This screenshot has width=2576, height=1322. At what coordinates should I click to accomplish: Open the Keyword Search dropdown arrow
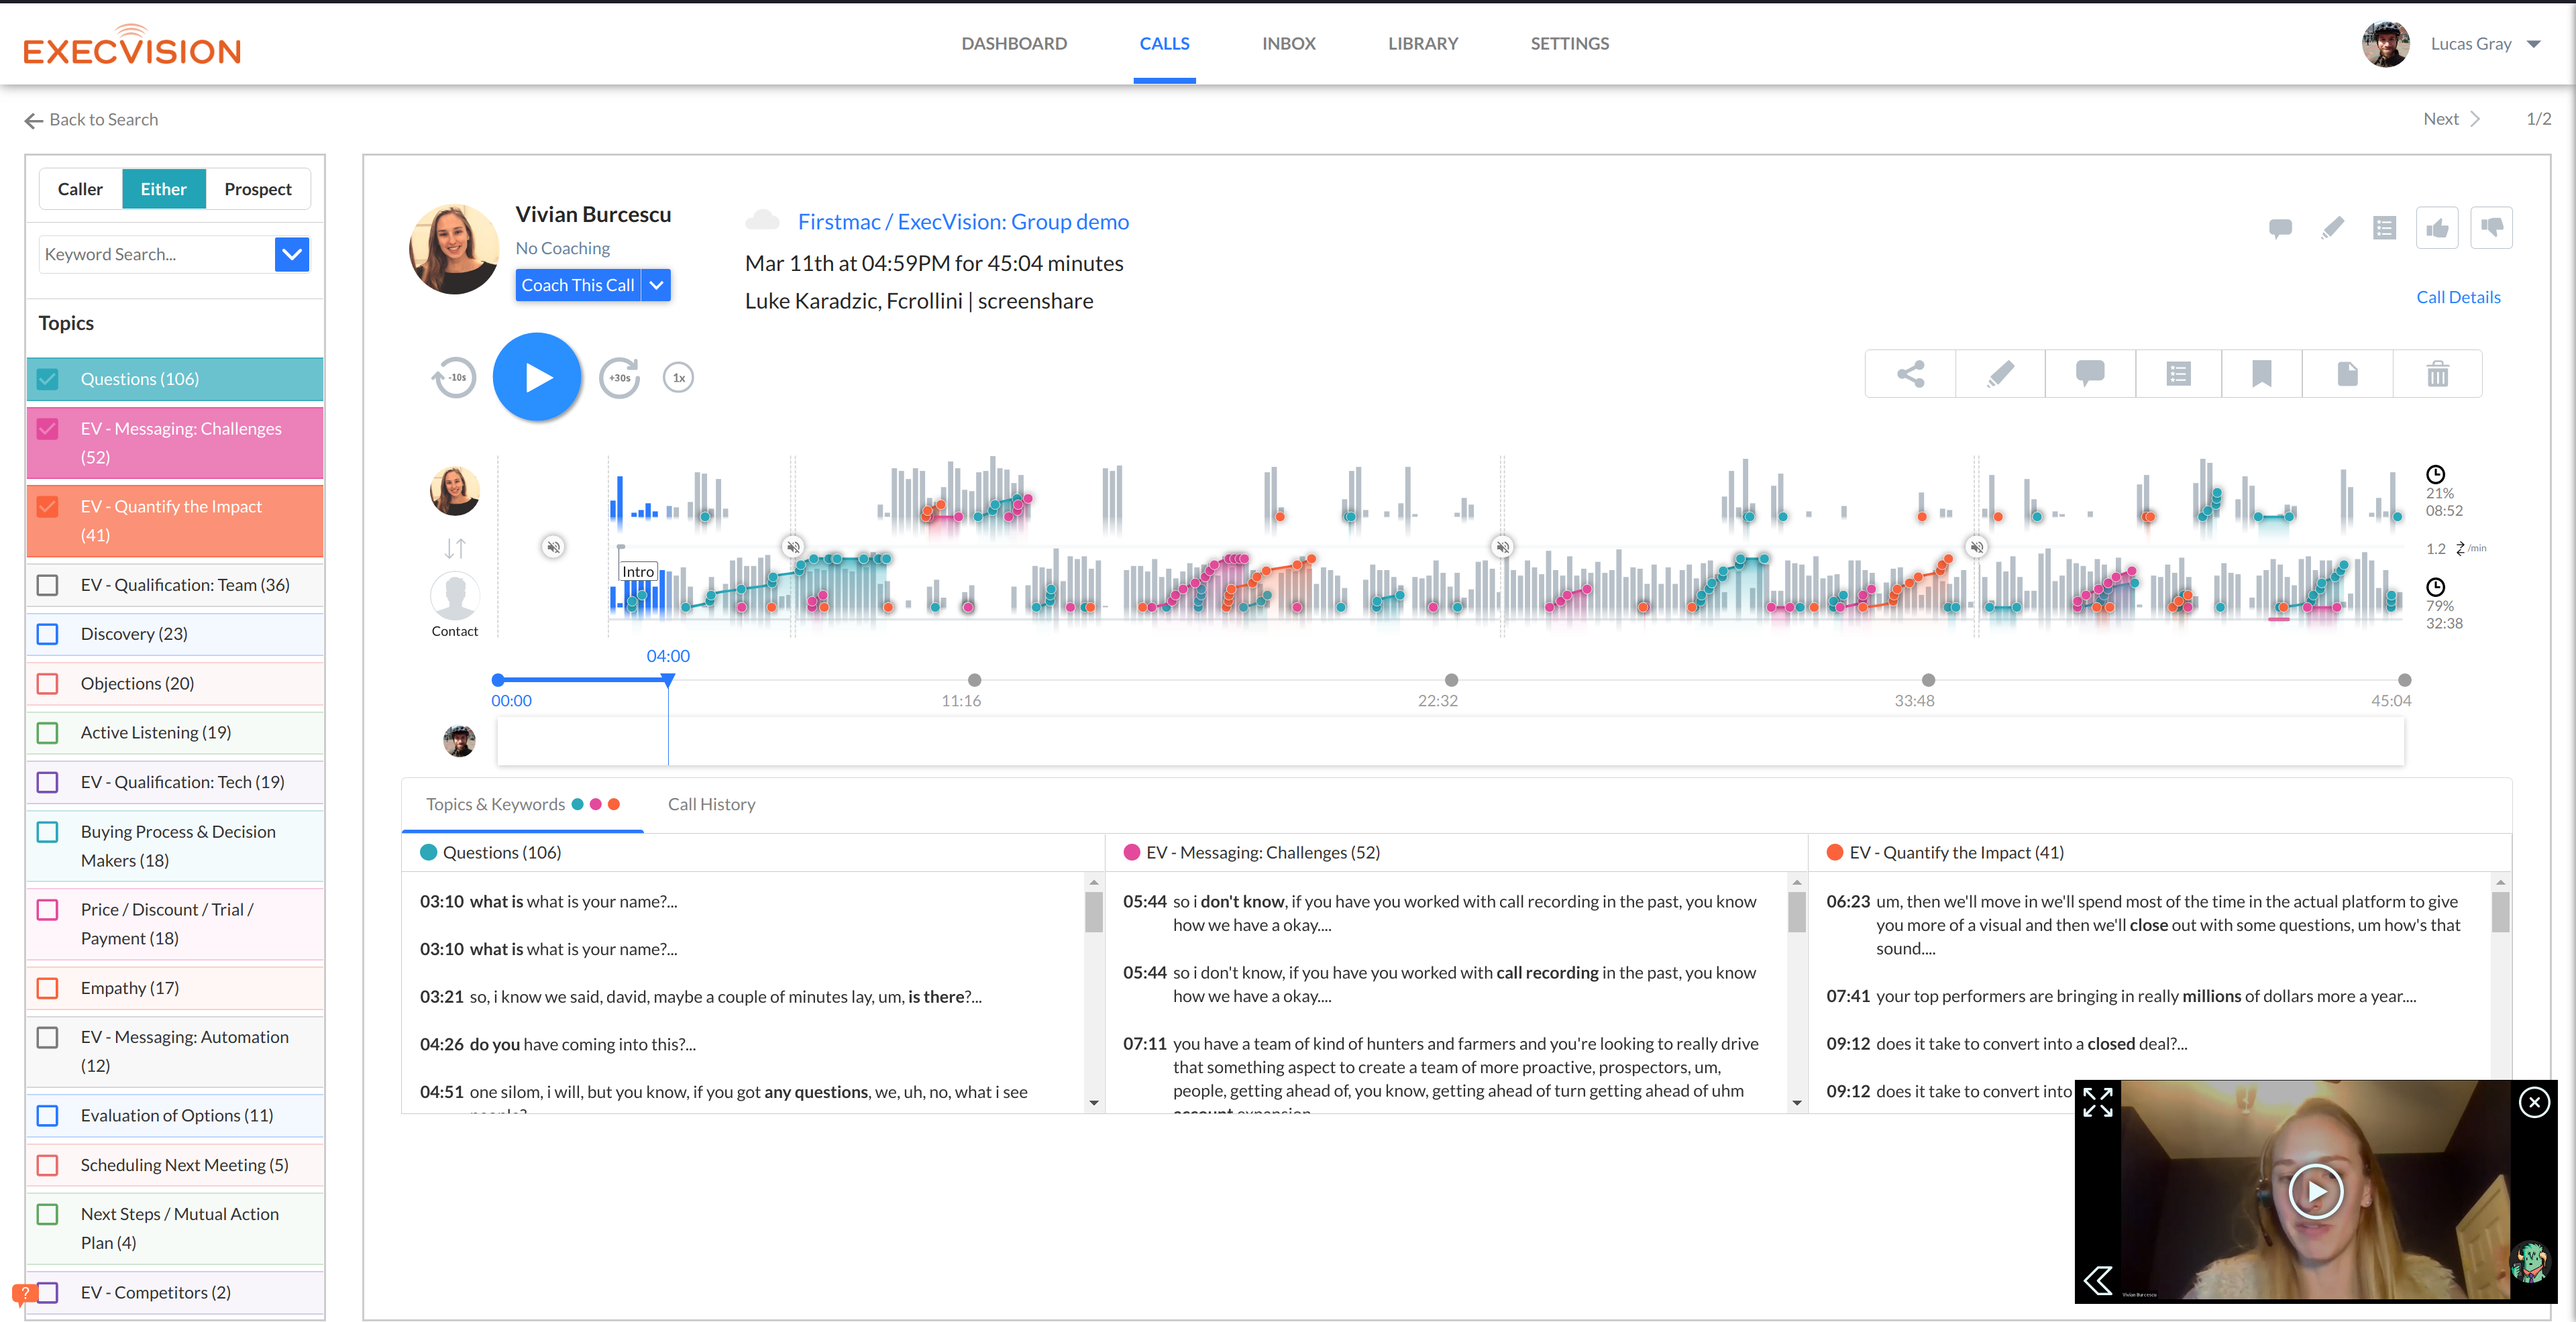point(292,254)
